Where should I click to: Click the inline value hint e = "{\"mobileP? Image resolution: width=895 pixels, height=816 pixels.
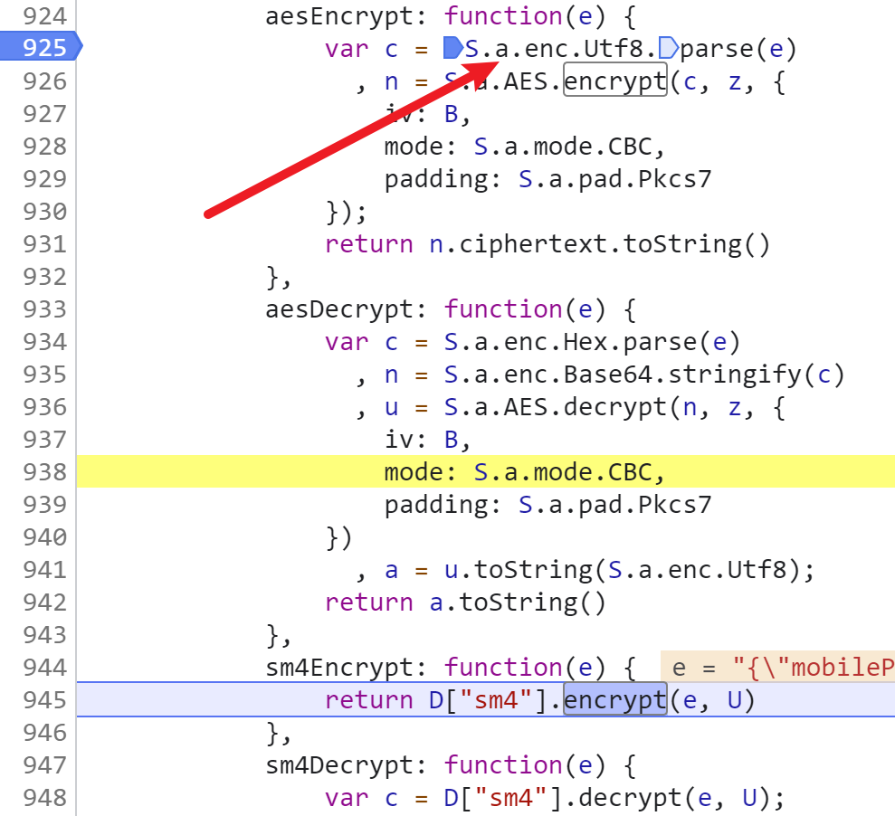777,667
